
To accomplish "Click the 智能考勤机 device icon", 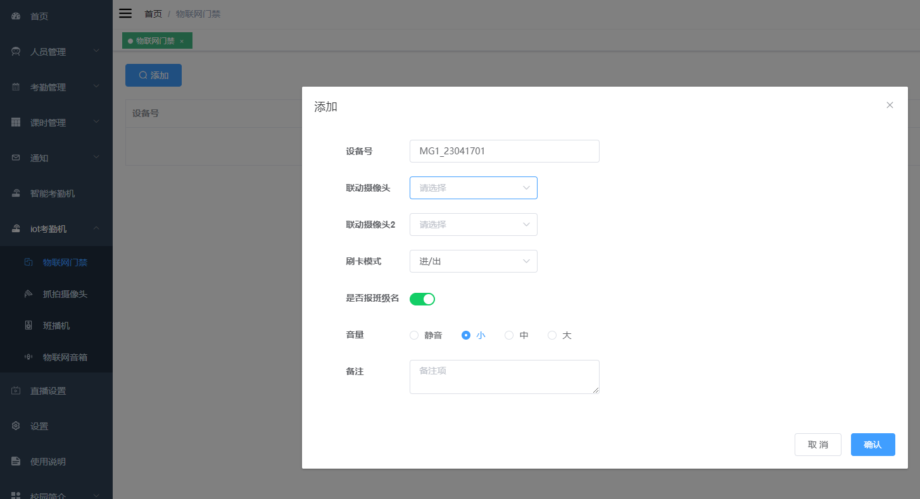I will 15,193.
